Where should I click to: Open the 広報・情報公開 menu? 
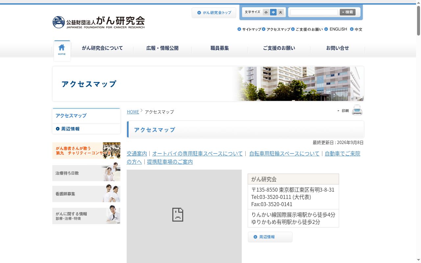162,48
